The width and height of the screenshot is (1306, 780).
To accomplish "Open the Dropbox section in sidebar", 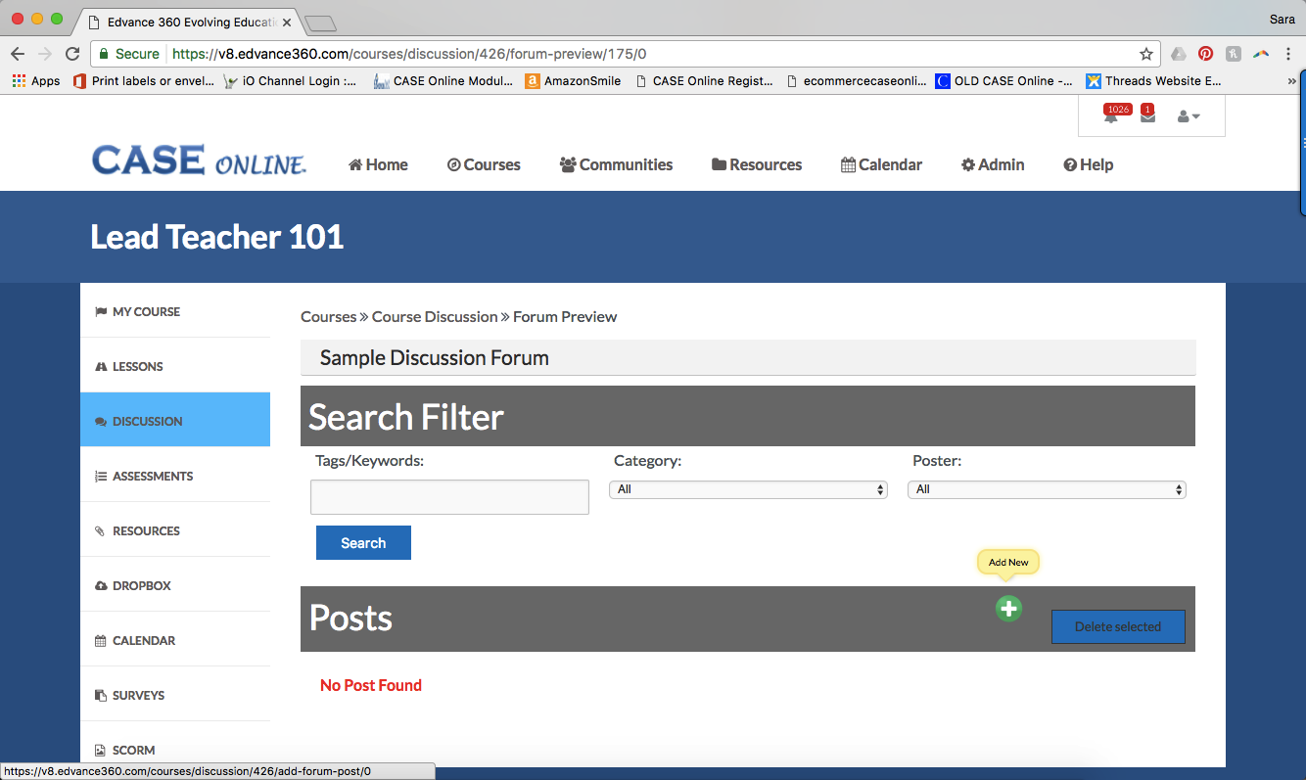I will tap(142, 585).
